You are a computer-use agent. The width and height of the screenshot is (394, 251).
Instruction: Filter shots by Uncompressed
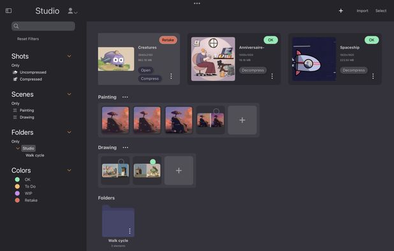[30, 72]
